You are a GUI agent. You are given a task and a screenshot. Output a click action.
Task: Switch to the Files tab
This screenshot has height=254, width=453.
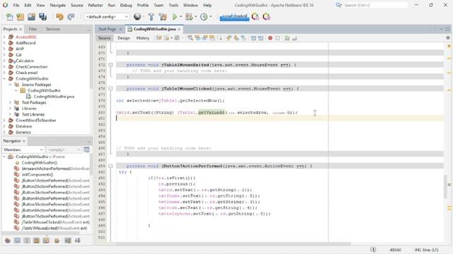click(x=33, y=29)
